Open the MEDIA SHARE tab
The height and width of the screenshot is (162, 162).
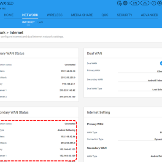(82, 15)
